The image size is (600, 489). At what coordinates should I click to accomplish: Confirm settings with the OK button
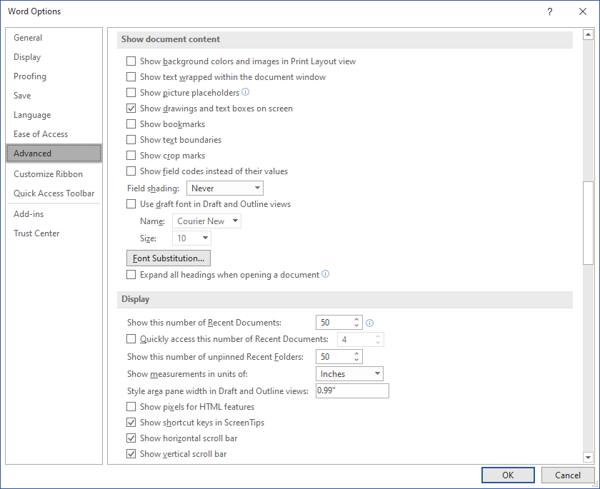pos(508,475)
